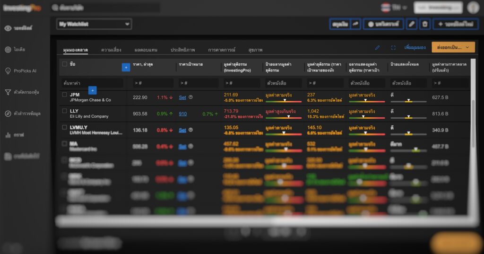Click the Set target price link for LVMU.Y

[x=182, y=130]
